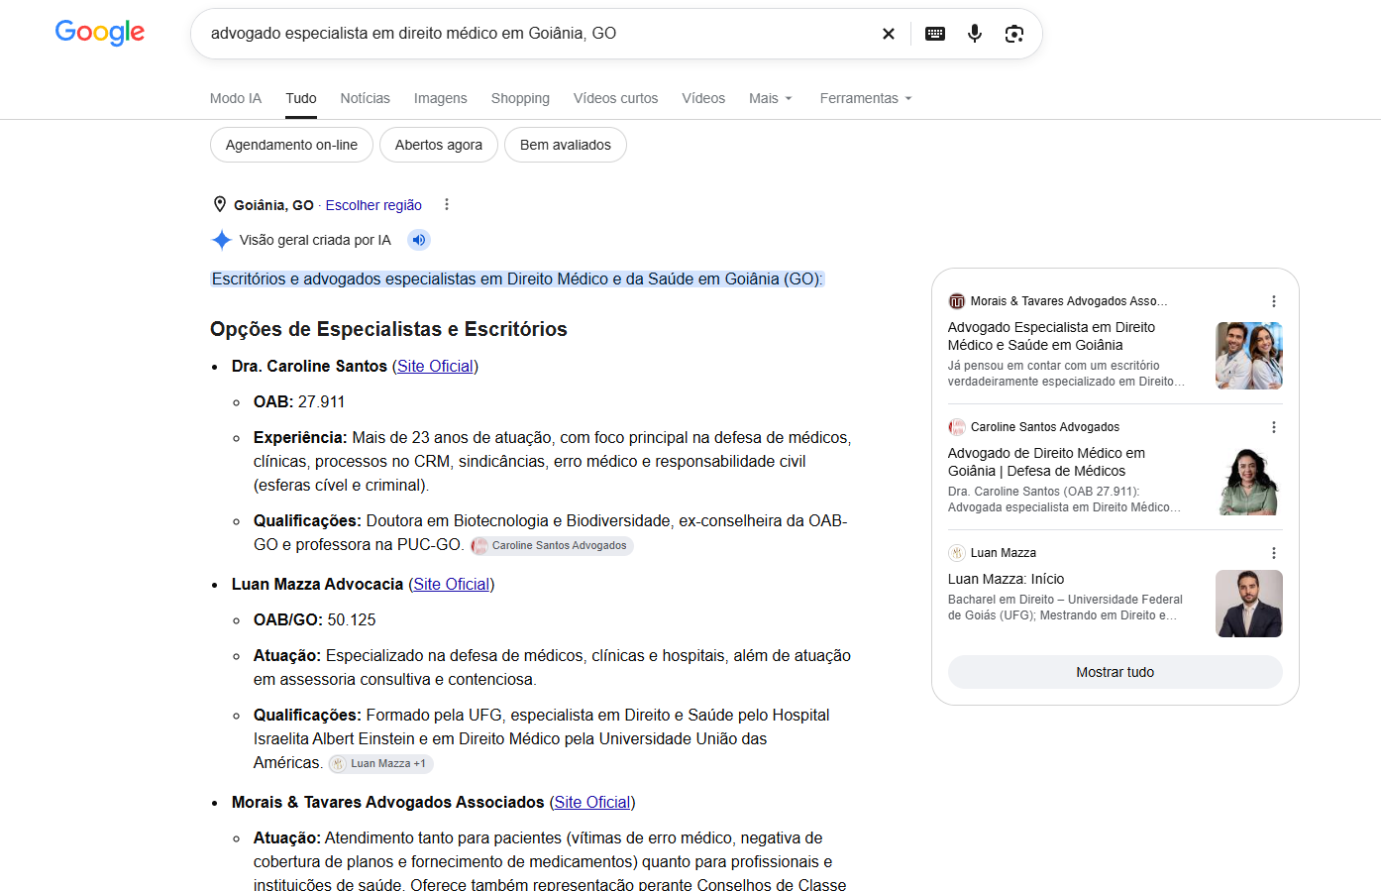Apply the Bem avaliados filter chip
Screen dimensions: 1381x891
[x=566, y=145]
